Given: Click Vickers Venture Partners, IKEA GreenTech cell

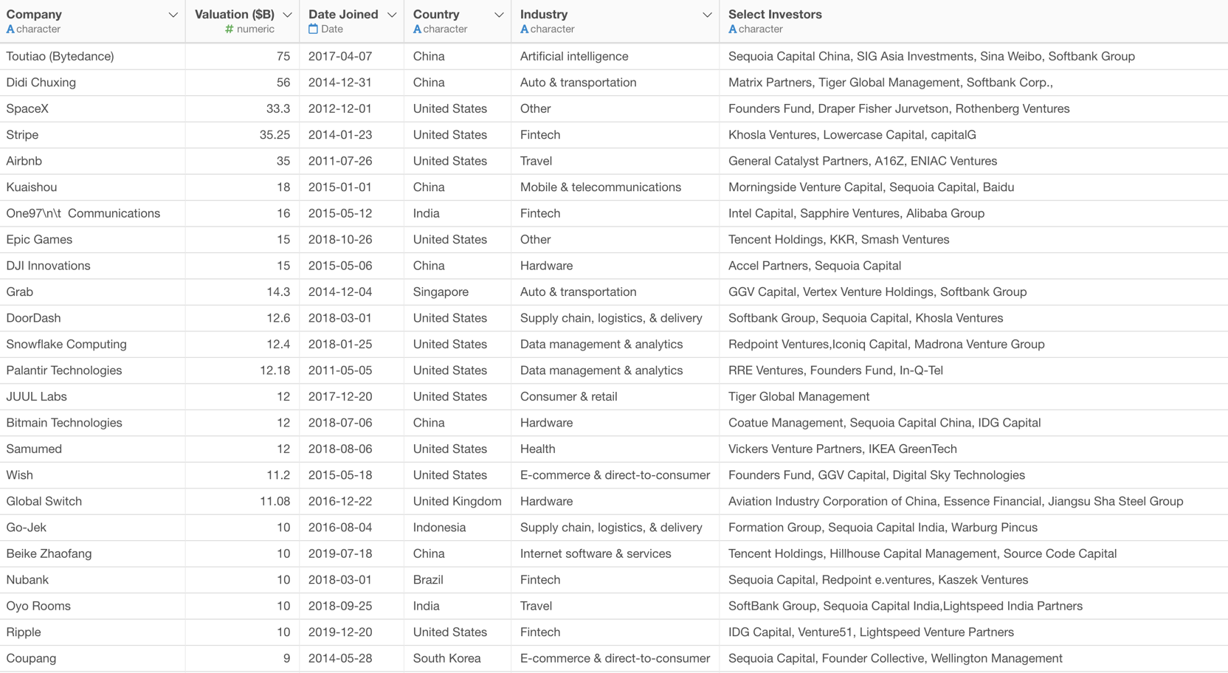Looking at the screenshot, I should point(842,449).
